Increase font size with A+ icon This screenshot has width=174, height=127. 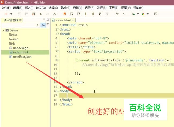coord(117,14)
